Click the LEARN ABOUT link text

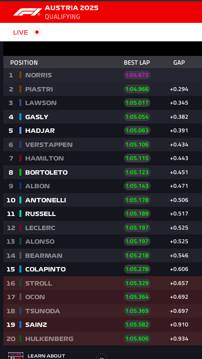[x=47, y=356]
